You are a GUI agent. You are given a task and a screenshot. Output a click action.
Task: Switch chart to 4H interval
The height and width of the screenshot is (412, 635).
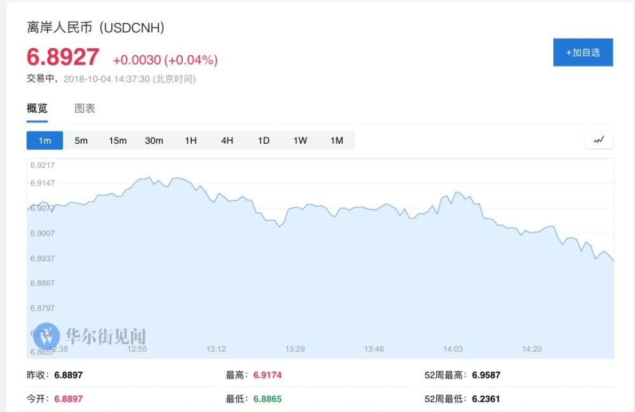(227, 140)
